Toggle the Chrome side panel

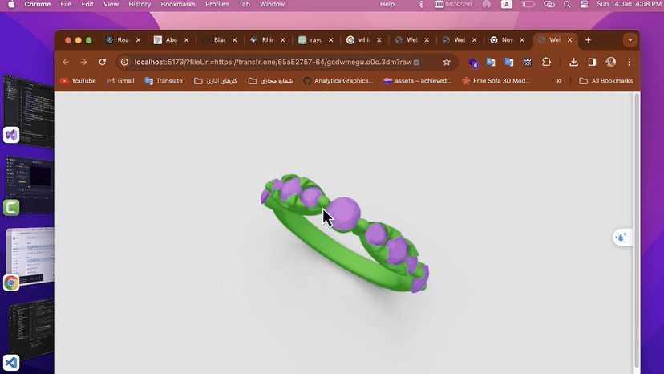(x=592, y=62)
